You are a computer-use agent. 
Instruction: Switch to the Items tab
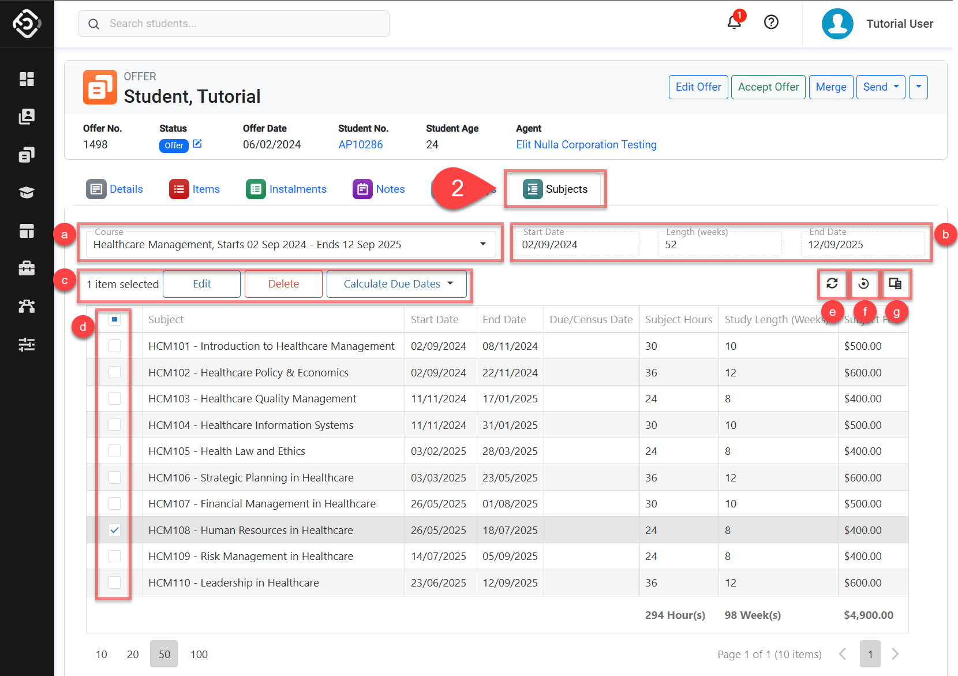coord(194,189)
